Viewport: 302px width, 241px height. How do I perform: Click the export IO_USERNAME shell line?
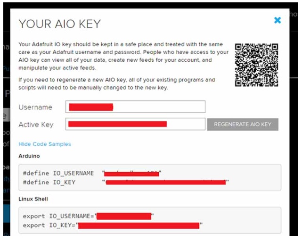[58, 216]
